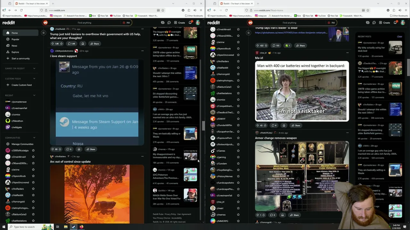Click Create post in right window header
The height and width of the screenshot is (230, 410).
coord(384,23)
